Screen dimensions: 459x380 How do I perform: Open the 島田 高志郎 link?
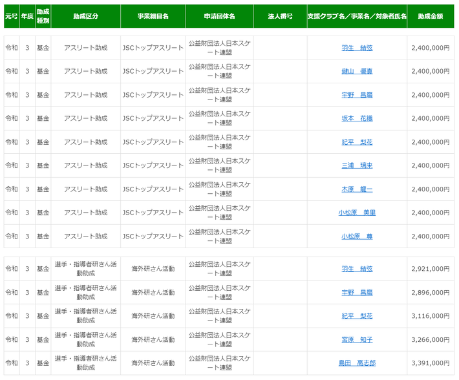pos(357,363)
